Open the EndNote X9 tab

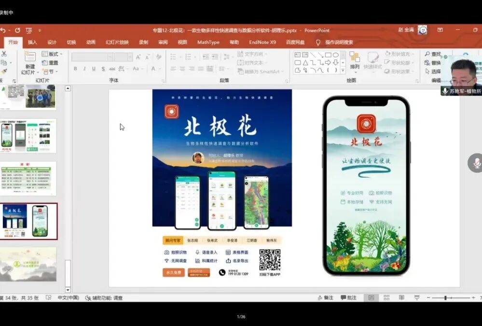[x=262, y=42]
